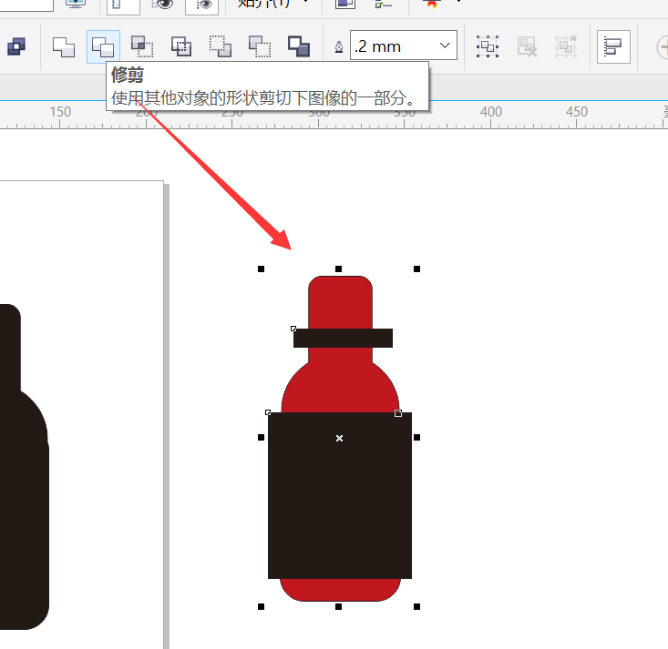Viewport: 668px width, 649px height.
Task: Select the black bottle silhouette on page
Action: point(24,466)
